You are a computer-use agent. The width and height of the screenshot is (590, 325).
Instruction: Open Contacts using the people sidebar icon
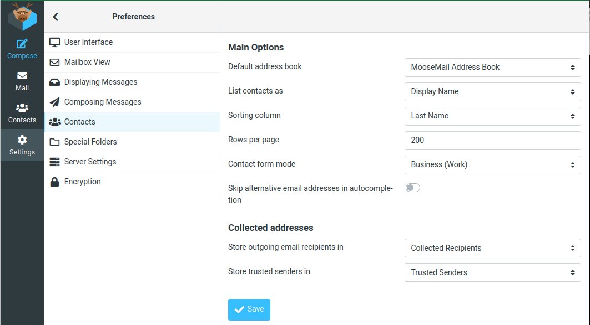coord(22,114)
